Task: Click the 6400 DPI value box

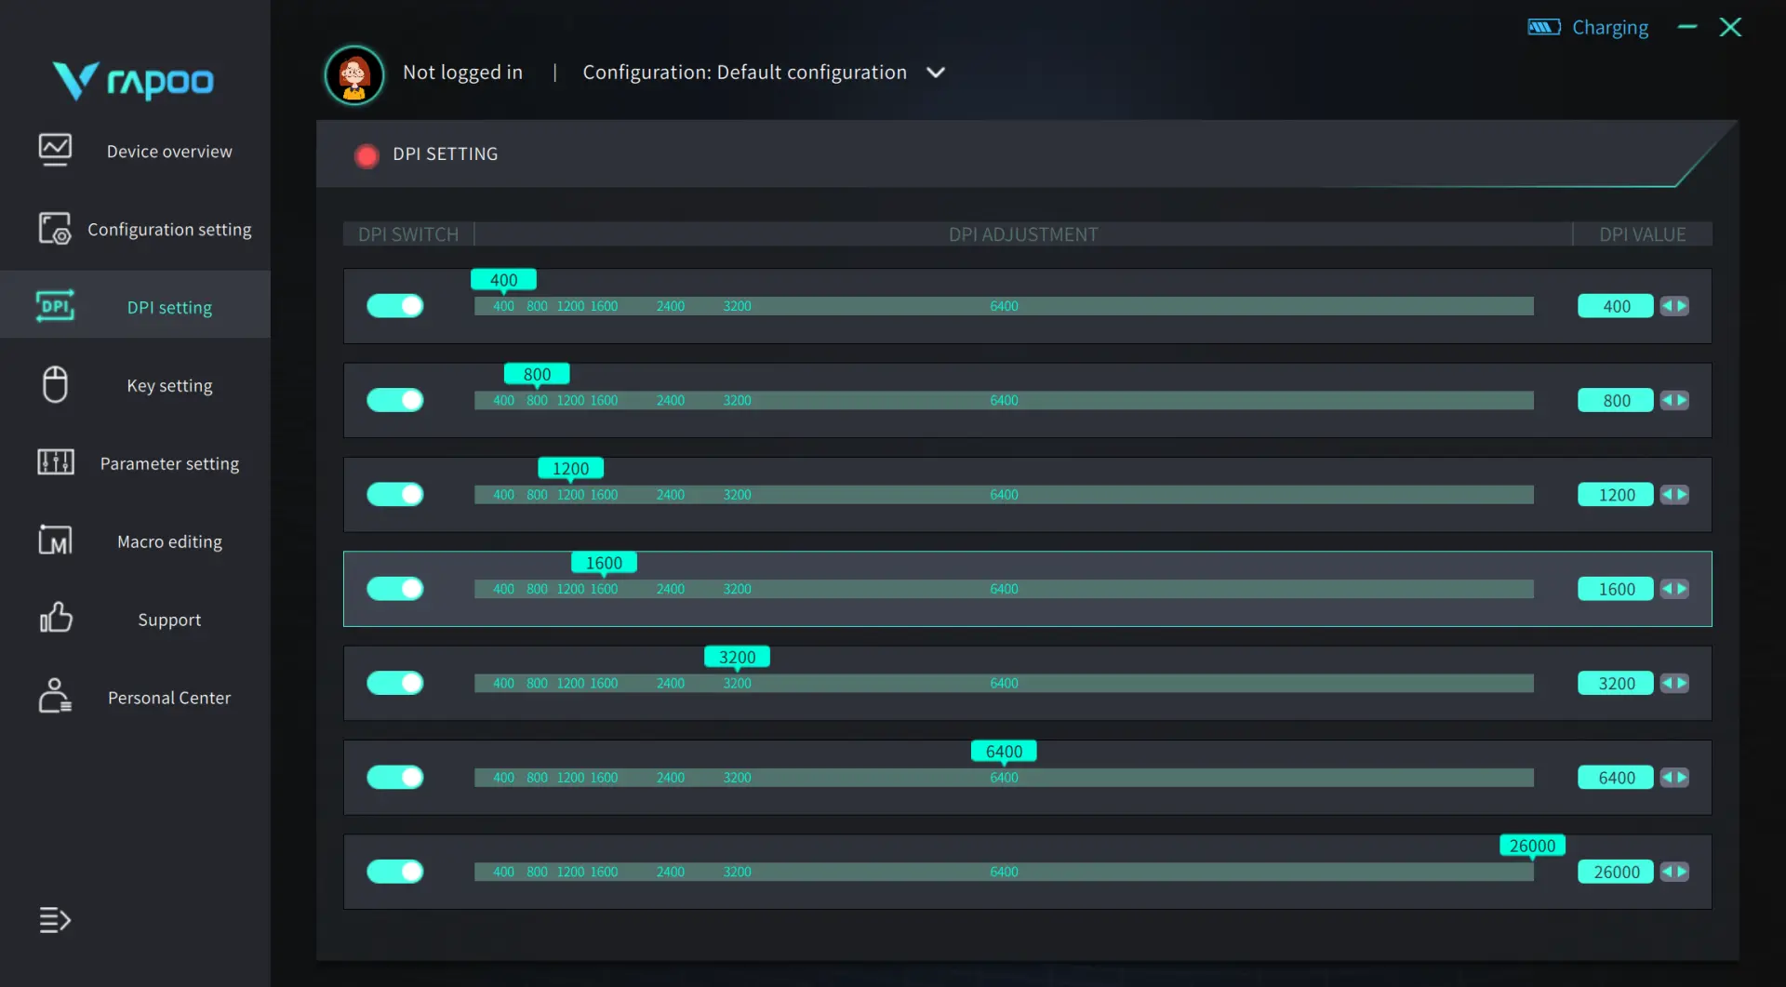Action: (x=1616, y=778)
